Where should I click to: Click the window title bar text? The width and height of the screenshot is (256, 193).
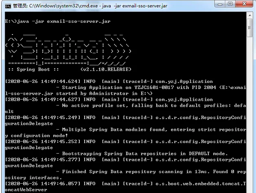[90, 6]
